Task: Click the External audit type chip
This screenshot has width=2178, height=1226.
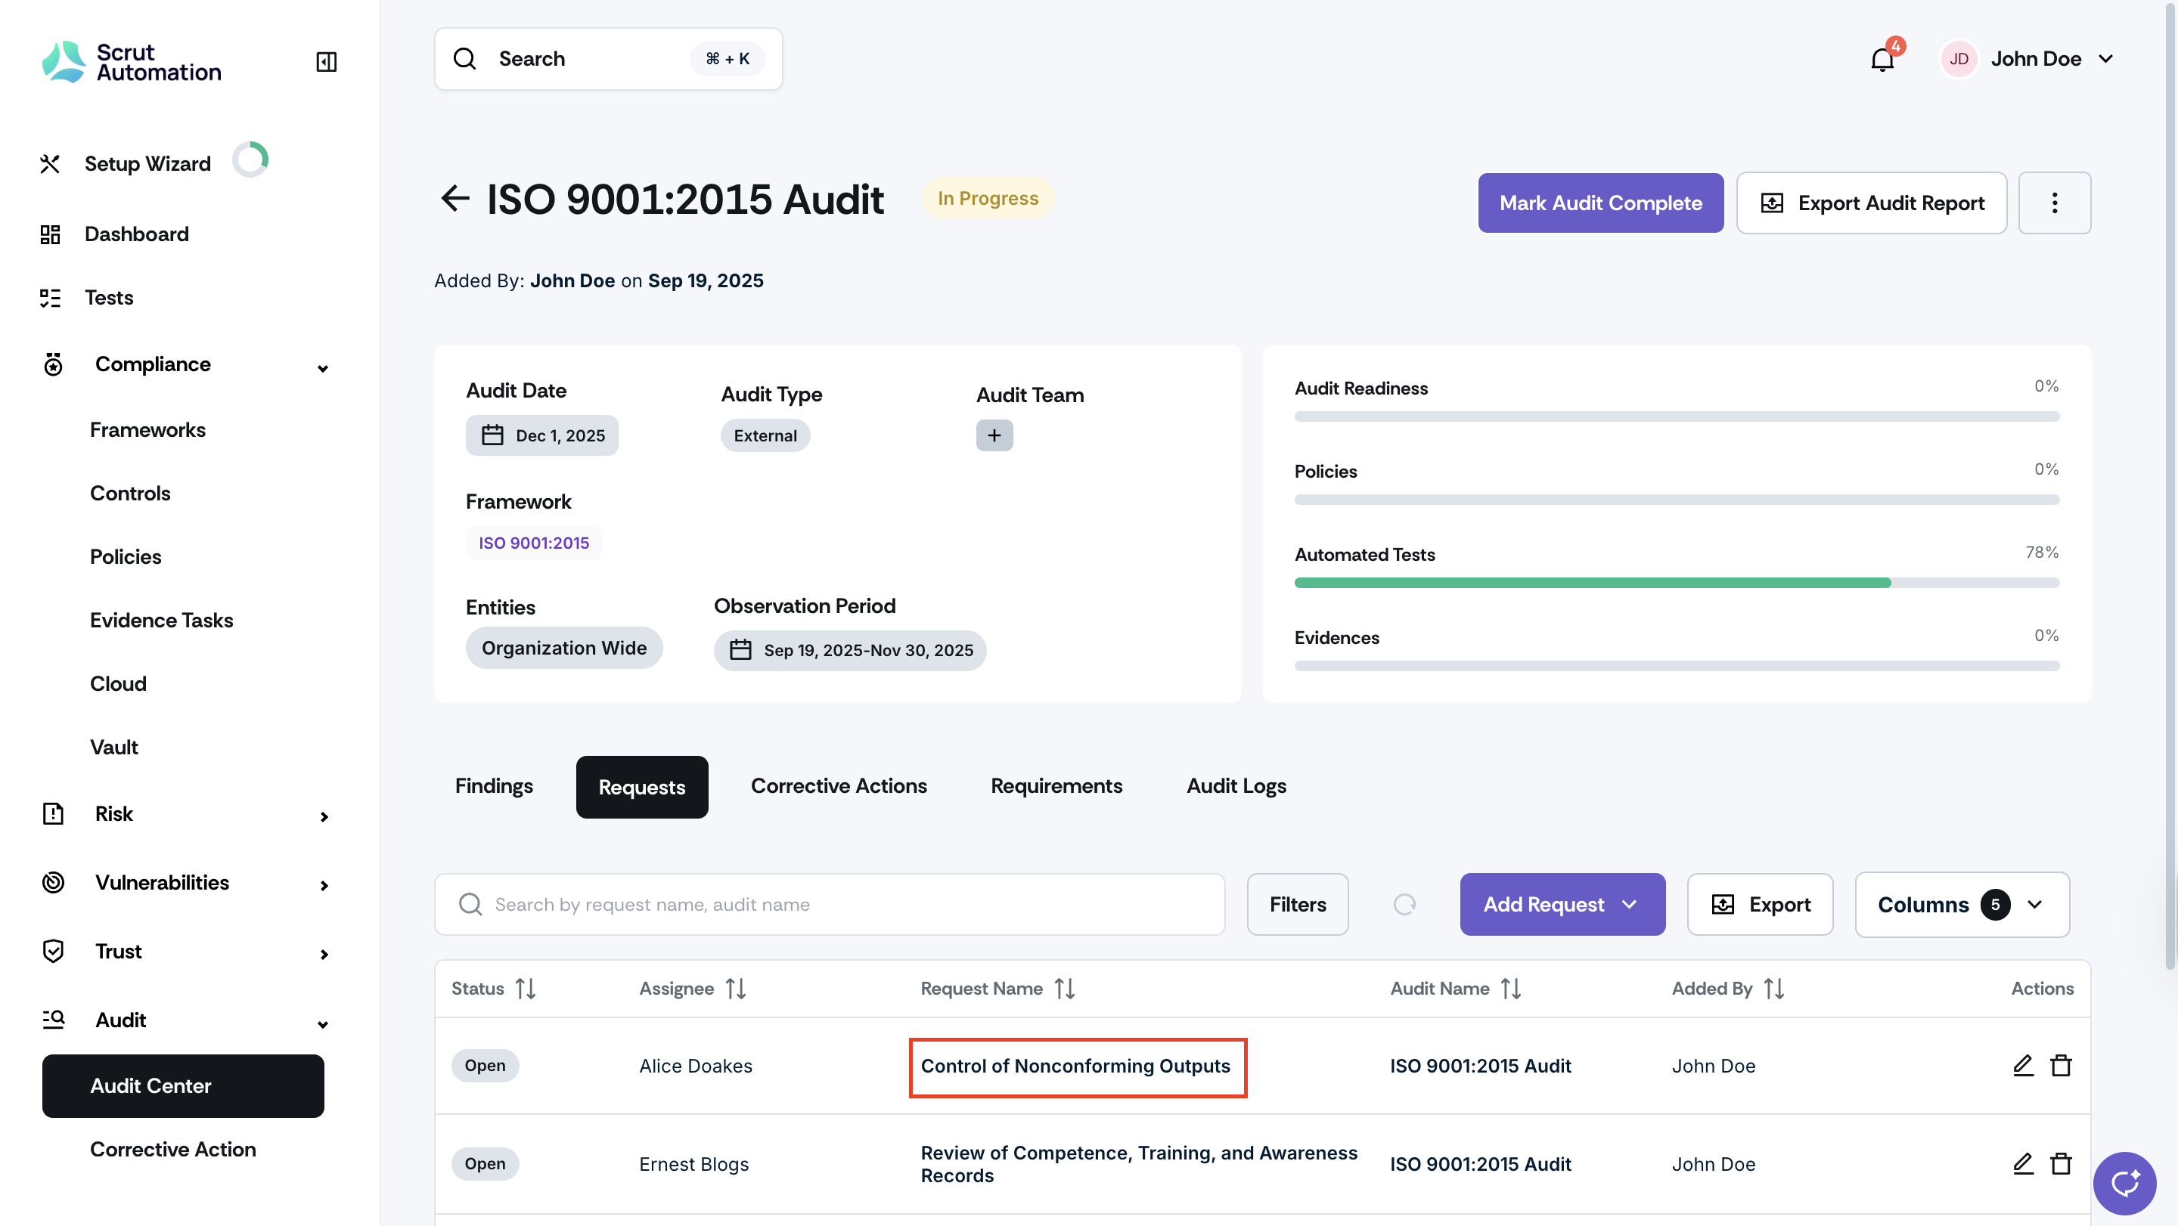Action: 765,435
